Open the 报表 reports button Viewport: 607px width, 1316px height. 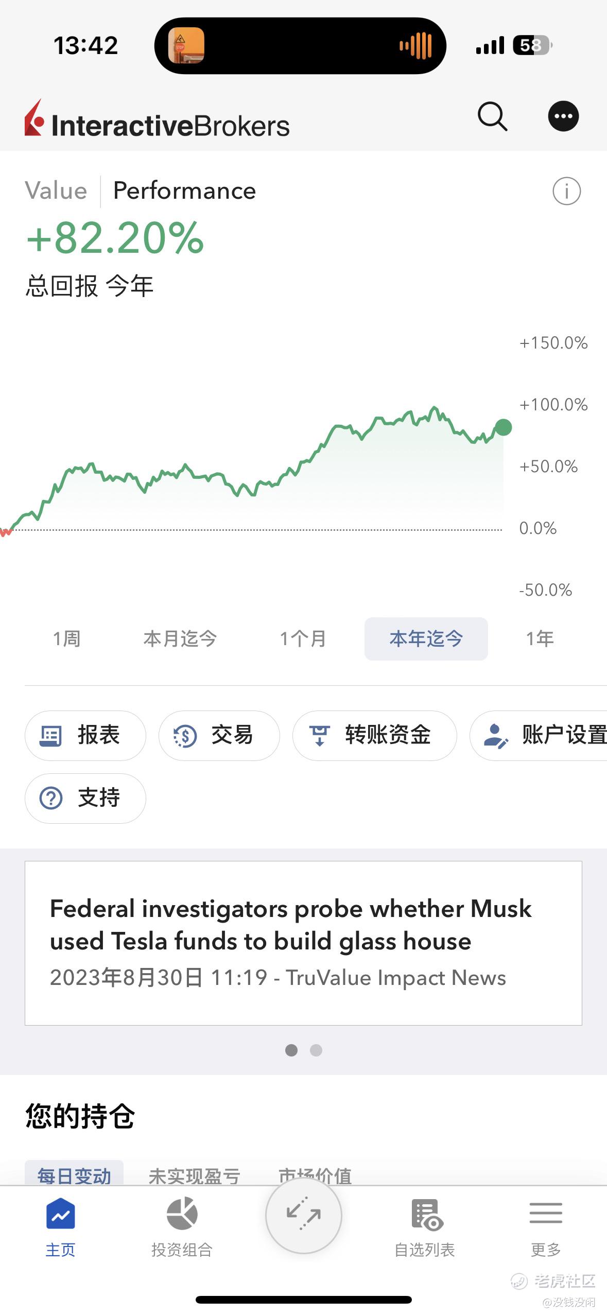tap(85, 735)
